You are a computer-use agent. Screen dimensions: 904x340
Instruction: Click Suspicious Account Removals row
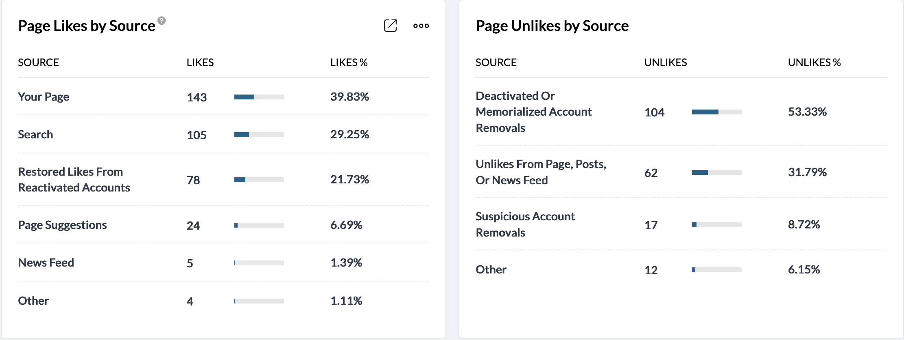[525, 224]
